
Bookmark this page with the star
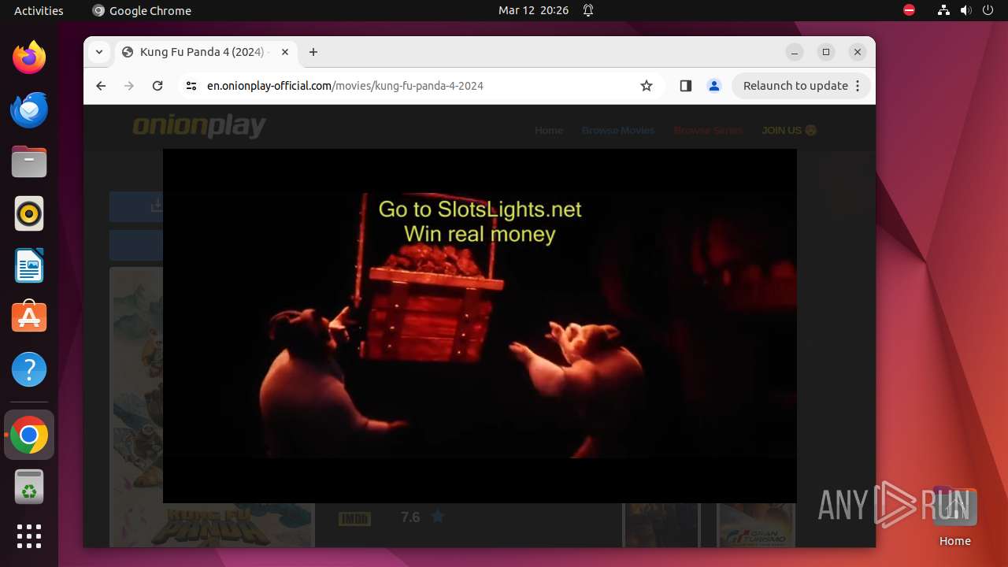pos(647,86)
